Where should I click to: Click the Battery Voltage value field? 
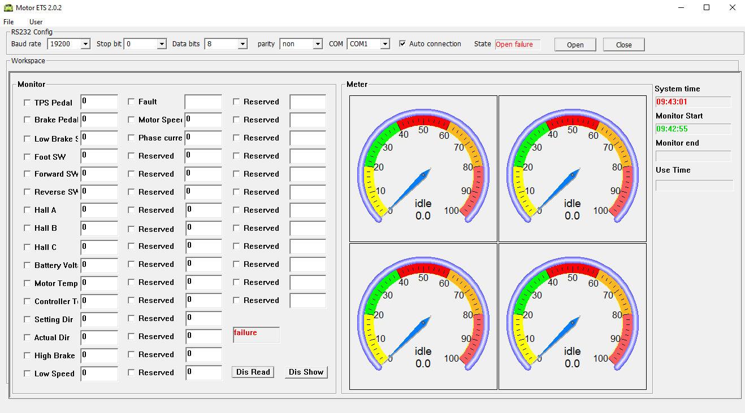(99, 265)
